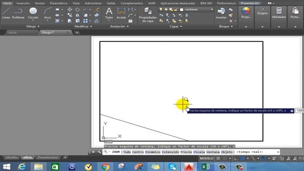
Task: Switch to the Anotar ribbon tab
Action: tap(40, 3)
